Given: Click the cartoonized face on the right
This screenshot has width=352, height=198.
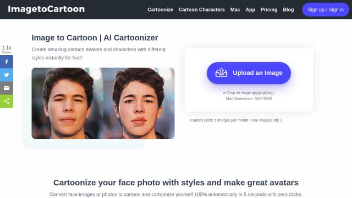Looking at the screenshot, I should (139, 103).
